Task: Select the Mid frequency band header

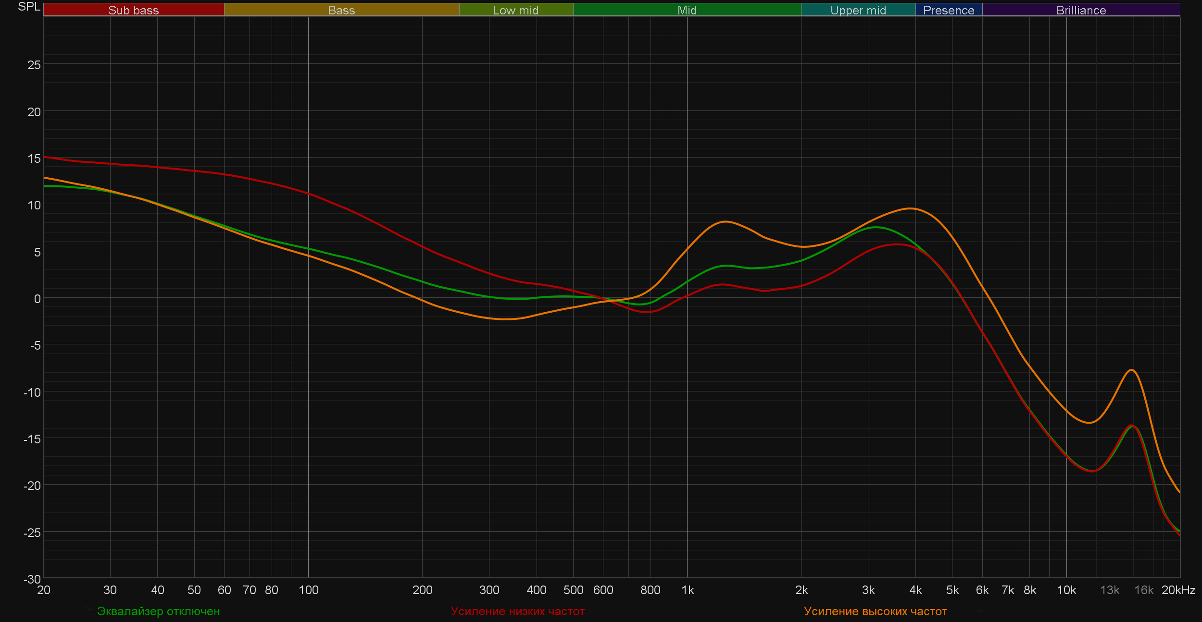Action: pos(687,10)
